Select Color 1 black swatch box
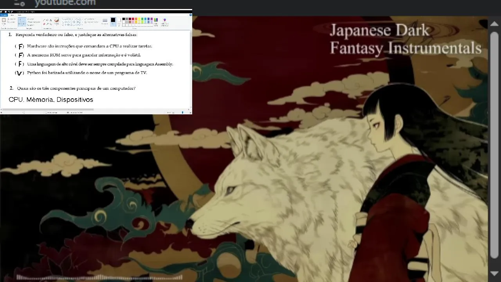The width and height of the screenshot is (501, 282). pos(113,20)
